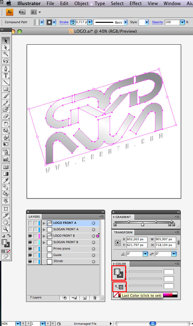Select the Scale tool
Viewport: 193px width, 326px height.
(x=5, y=131)
